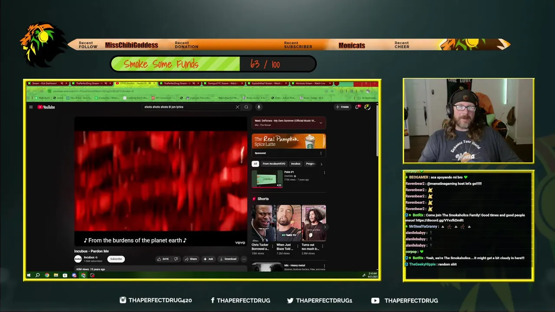This screenshot has width=555, height=312.
Task: Click recent subscriber name Monicats
Action: click(x=352, y=45)
